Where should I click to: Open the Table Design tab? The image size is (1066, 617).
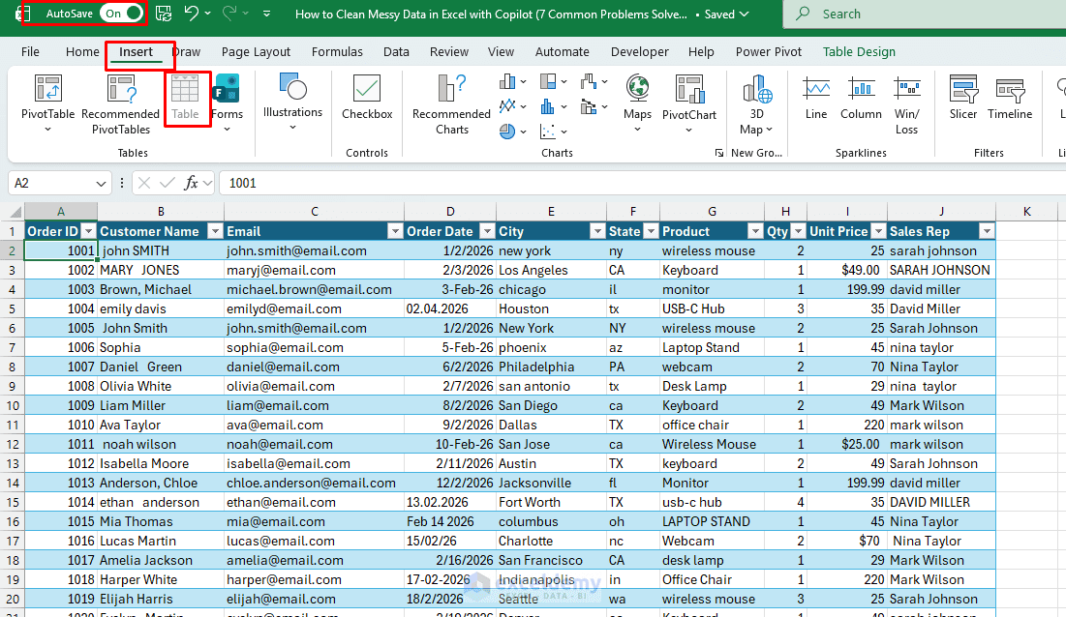(859, 51)
